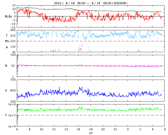
Task: Click the N density axis label
Action: pyautogui.click(x=6, y=66)
